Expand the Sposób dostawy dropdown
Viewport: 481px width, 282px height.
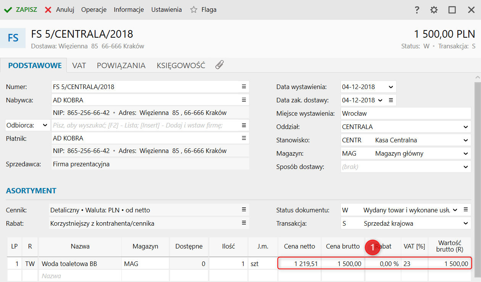(465, 167)
